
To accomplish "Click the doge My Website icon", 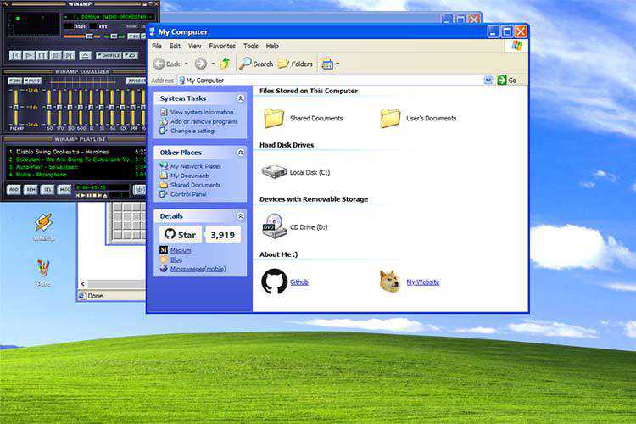I will click(390, 282).
